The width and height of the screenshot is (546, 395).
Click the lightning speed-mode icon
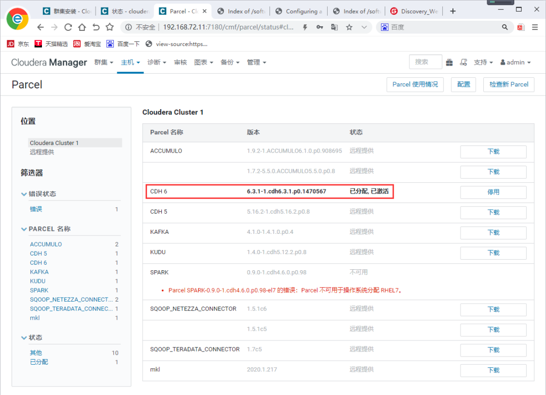(305, 27)
